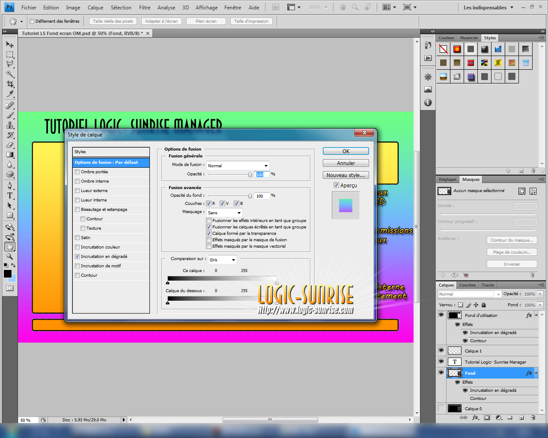
Task: Select the Polygonal Lasso tool
Action: coord(10,64)
